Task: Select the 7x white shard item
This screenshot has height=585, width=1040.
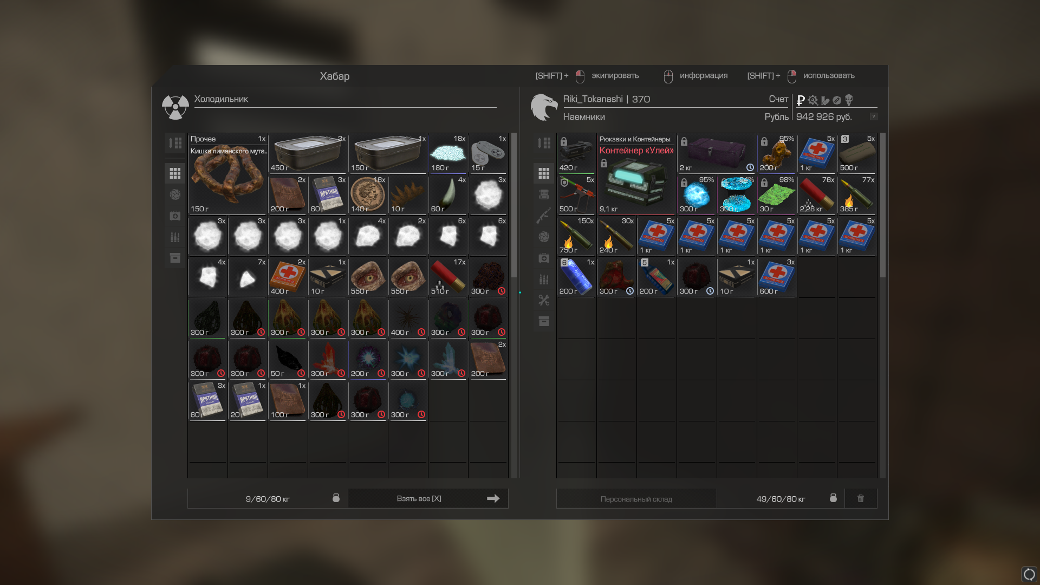Action: tap(248, 277)
